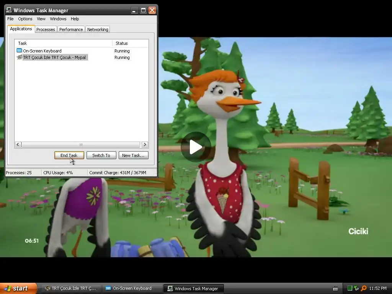
Task: Click the horizontal scrollbar thumb in task list
Action: tap(81, 144)
